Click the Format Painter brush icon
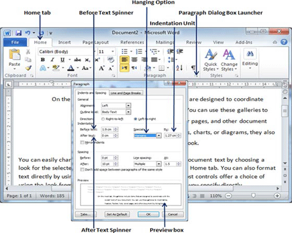This screenshot has width=292, height=233. 29,68
